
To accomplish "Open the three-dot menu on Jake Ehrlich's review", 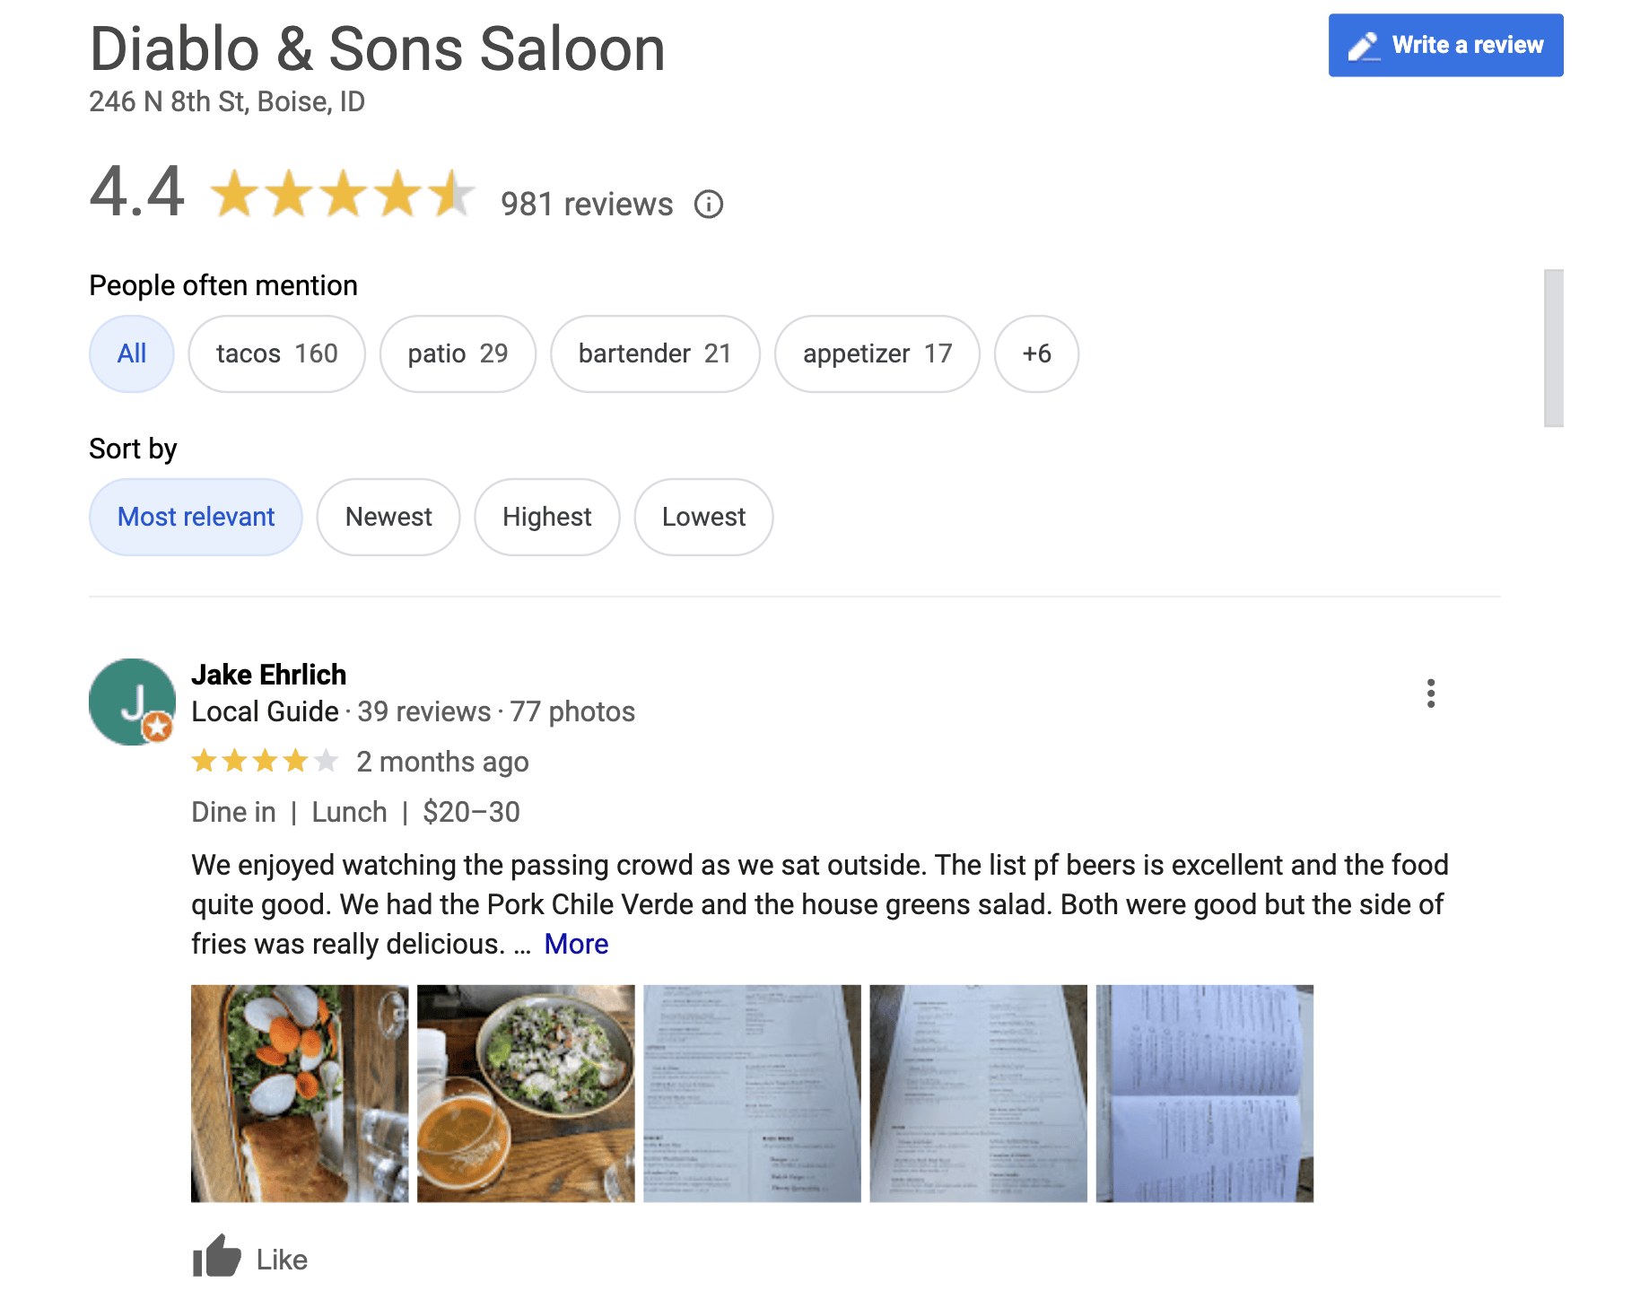I will pyautogui.click(x=1431, y=693).
